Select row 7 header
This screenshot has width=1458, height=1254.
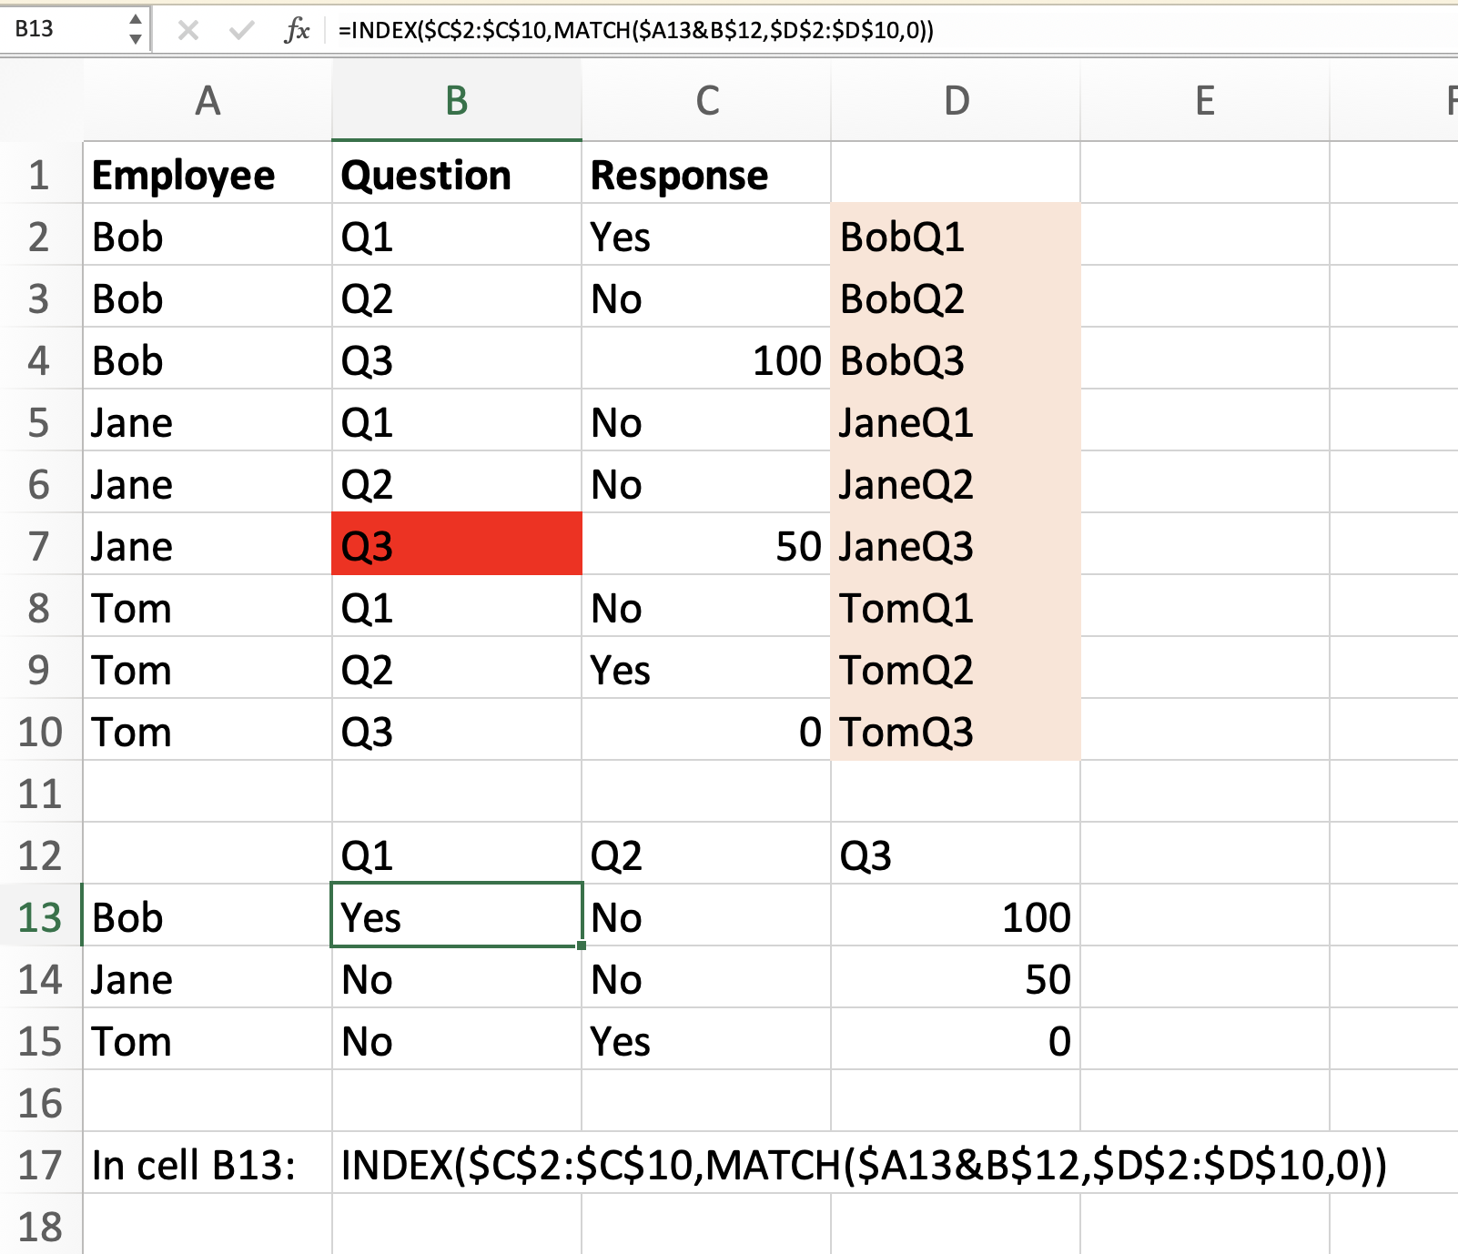[40, 546]
